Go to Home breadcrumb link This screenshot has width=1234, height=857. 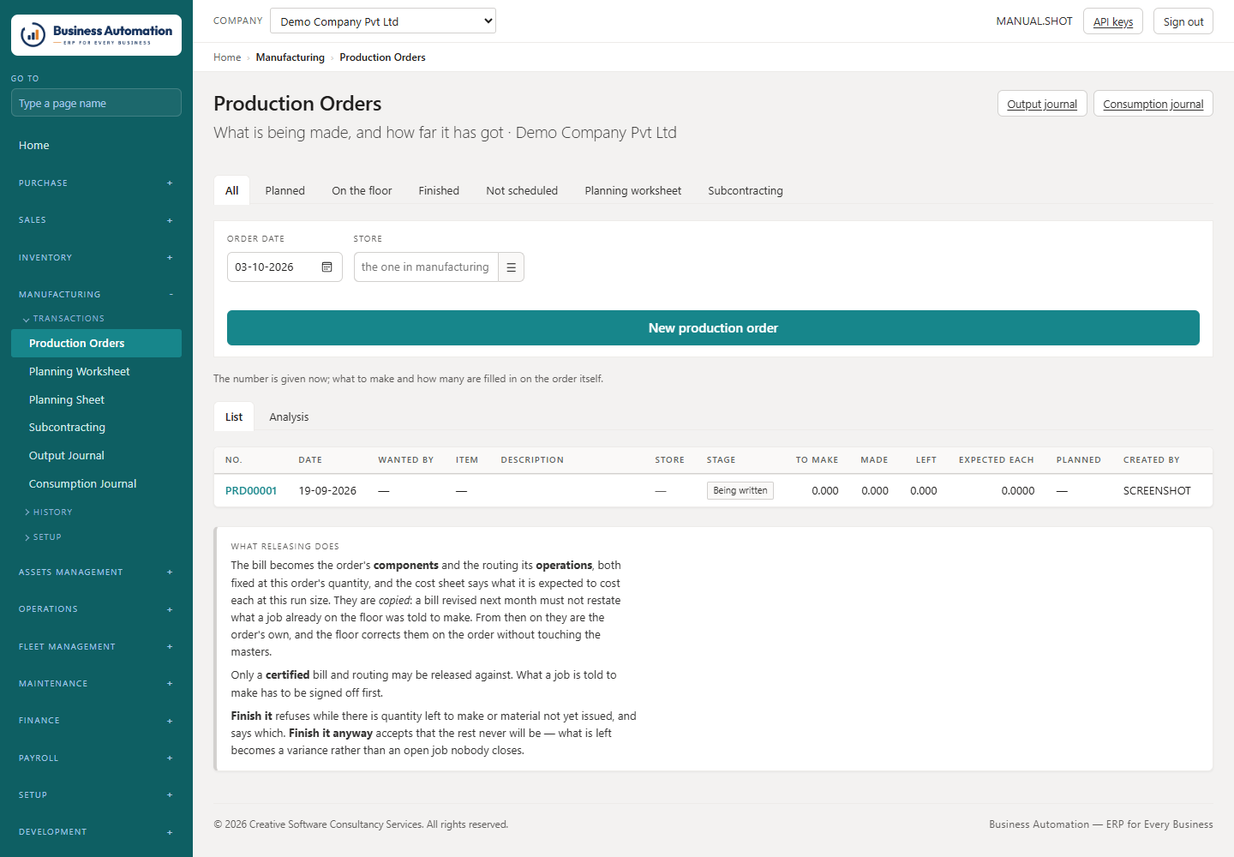[x=227, y=57]
